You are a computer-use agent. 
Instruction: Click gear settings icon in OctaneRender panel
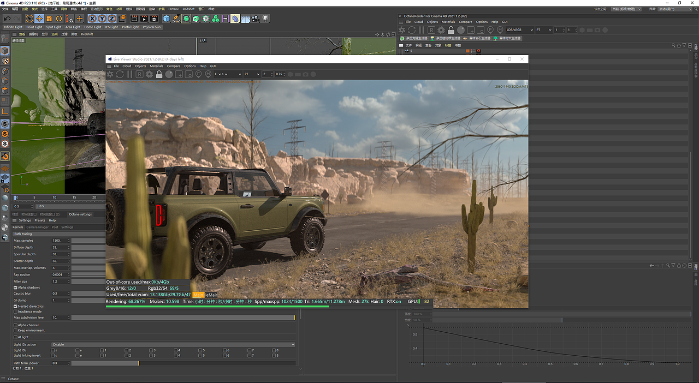[x=441, y=29]
